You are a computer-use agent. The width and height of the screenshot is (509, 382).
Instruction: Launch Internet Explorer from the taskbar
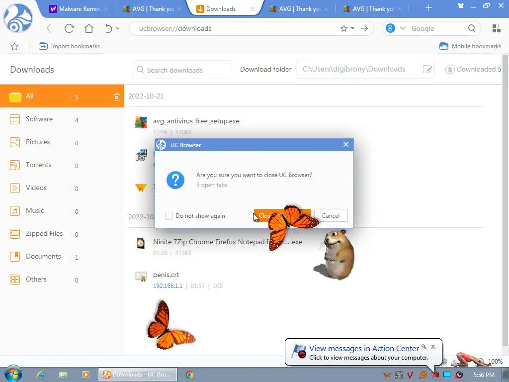(x=40, y=375)
